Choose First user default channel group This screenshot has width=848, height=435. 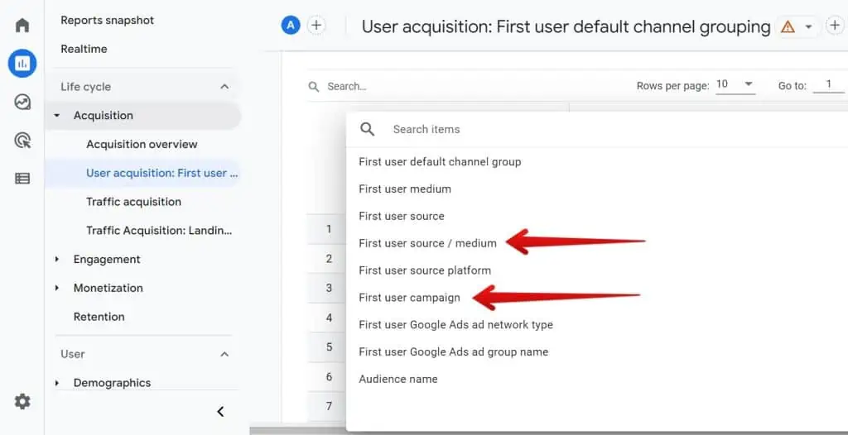440,161
